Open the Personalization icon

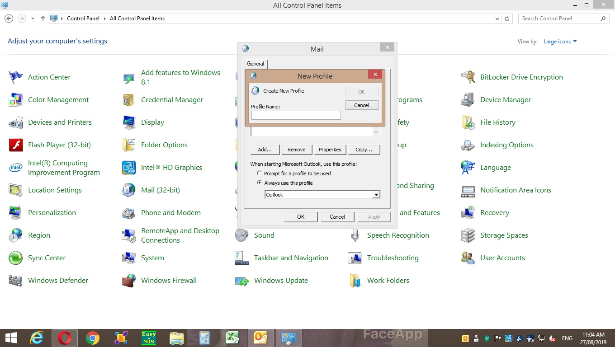click(x=16, y=213)
